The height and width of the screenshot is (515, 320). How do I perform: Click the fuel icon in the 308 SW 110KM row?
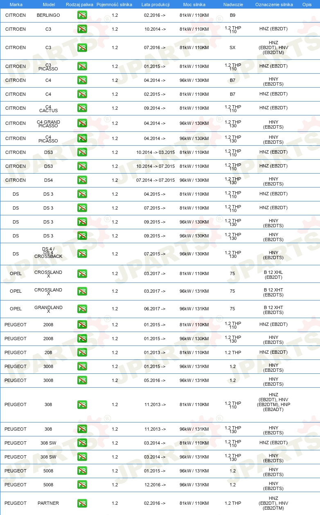click(x=82, y=443)
